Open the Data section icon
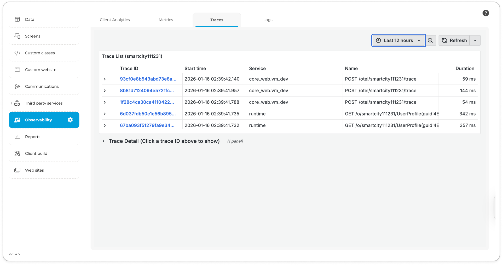 pos(17,19)
